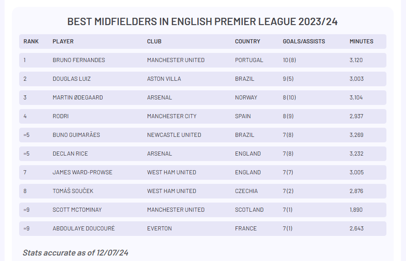Click the COUNTRY column header
The width and height of the screenshot is (406, 261).
point(247,42)
